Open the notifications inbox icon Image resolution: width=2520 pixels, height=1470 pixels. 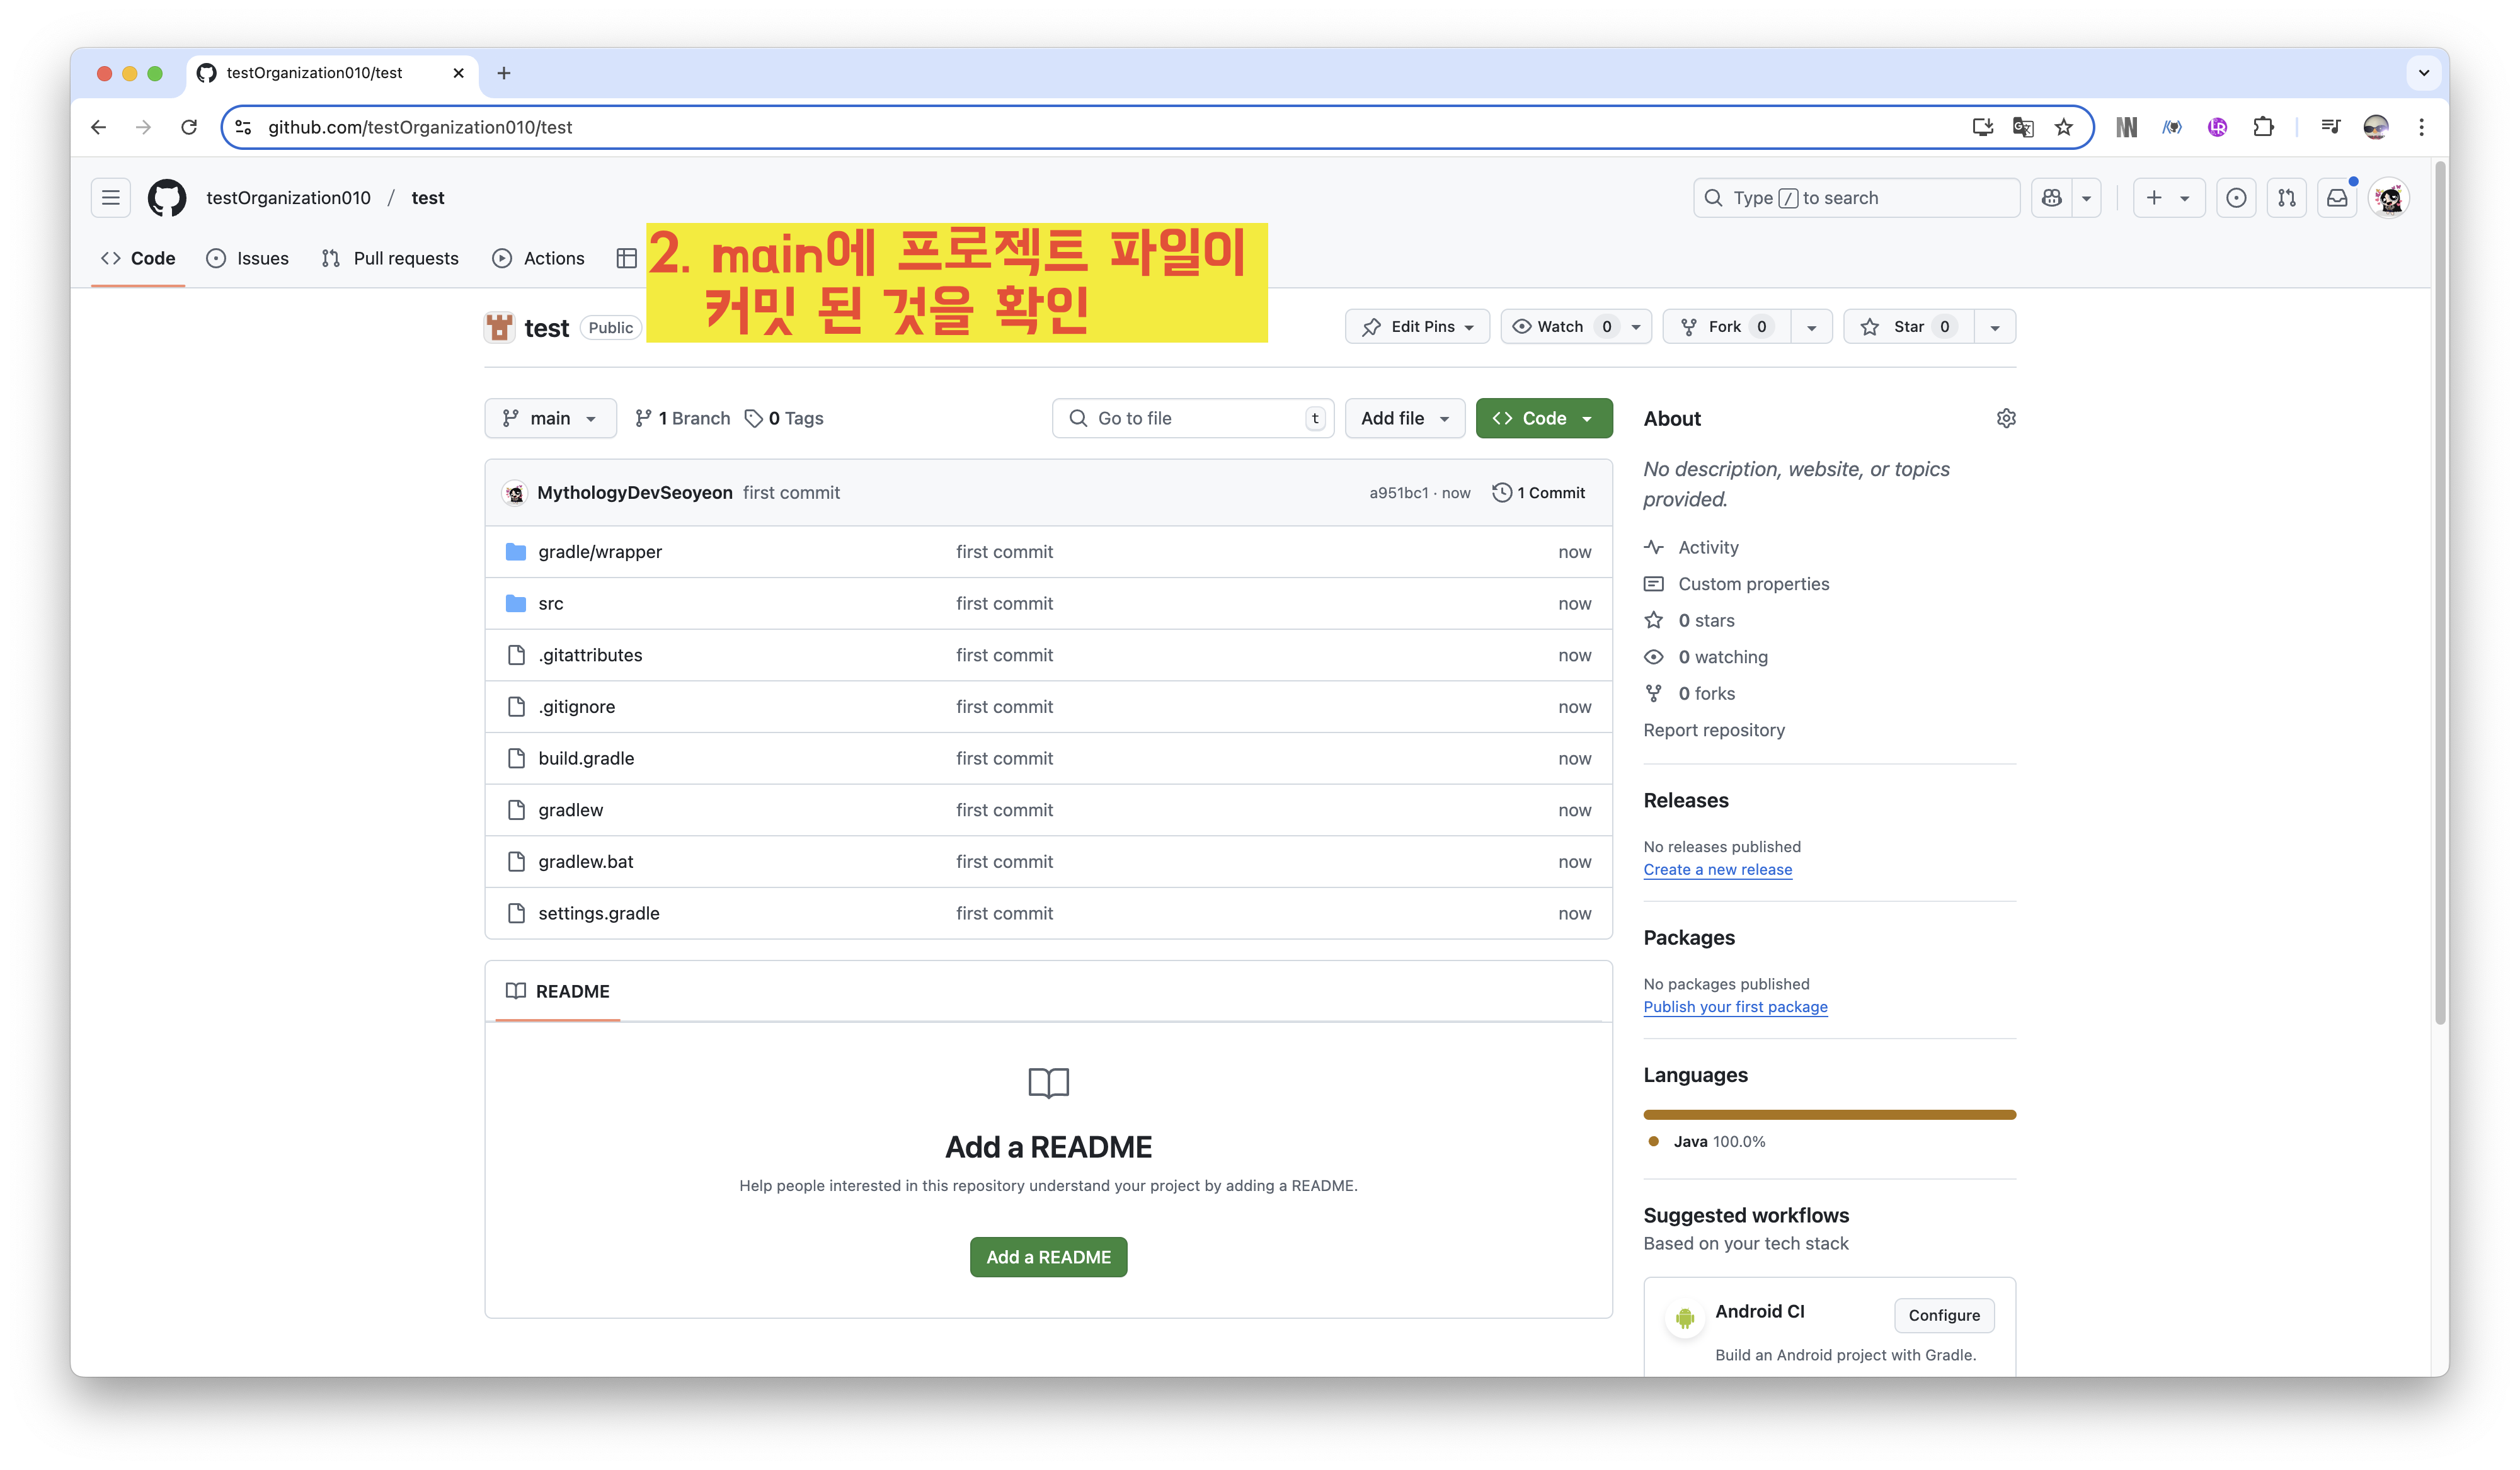[x=2337, y=198]
